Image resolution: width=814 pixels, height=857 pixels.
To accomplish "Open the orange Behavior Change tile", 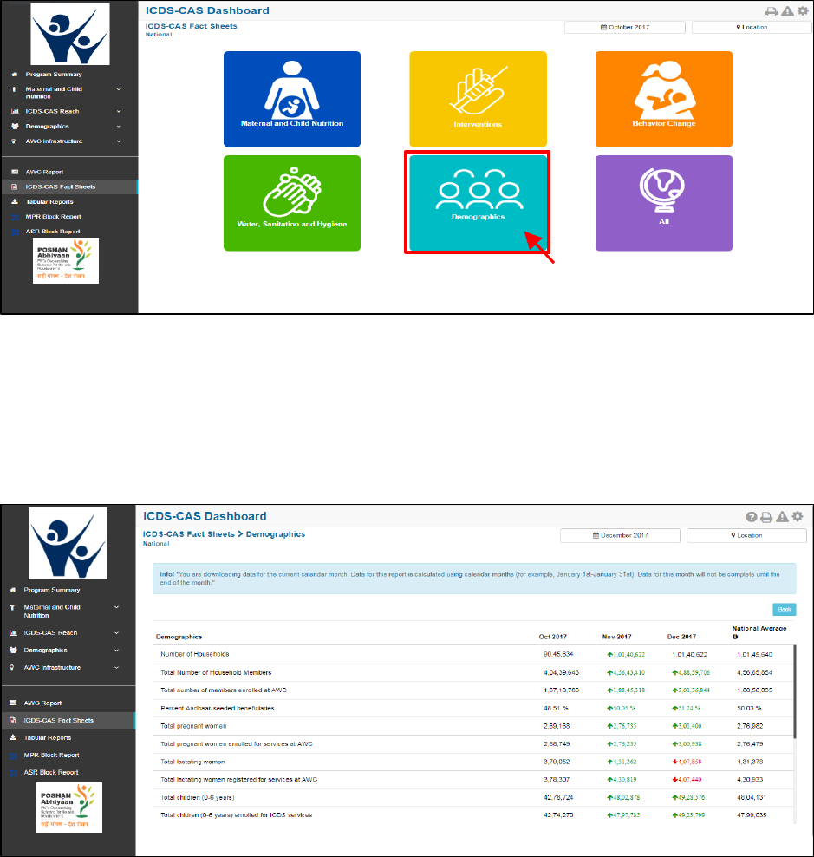I will pyautogui.click(x=664, y=99).
